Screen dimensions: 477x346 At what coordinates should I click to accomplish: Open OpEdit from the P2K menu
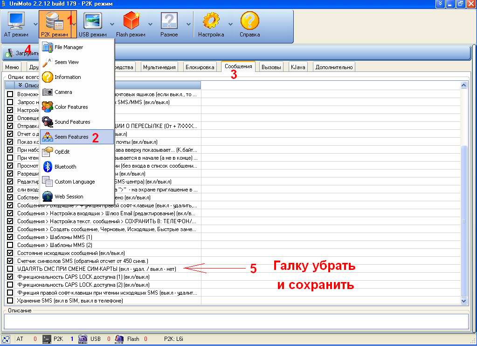pyautogui.click(x=77, y=152)
